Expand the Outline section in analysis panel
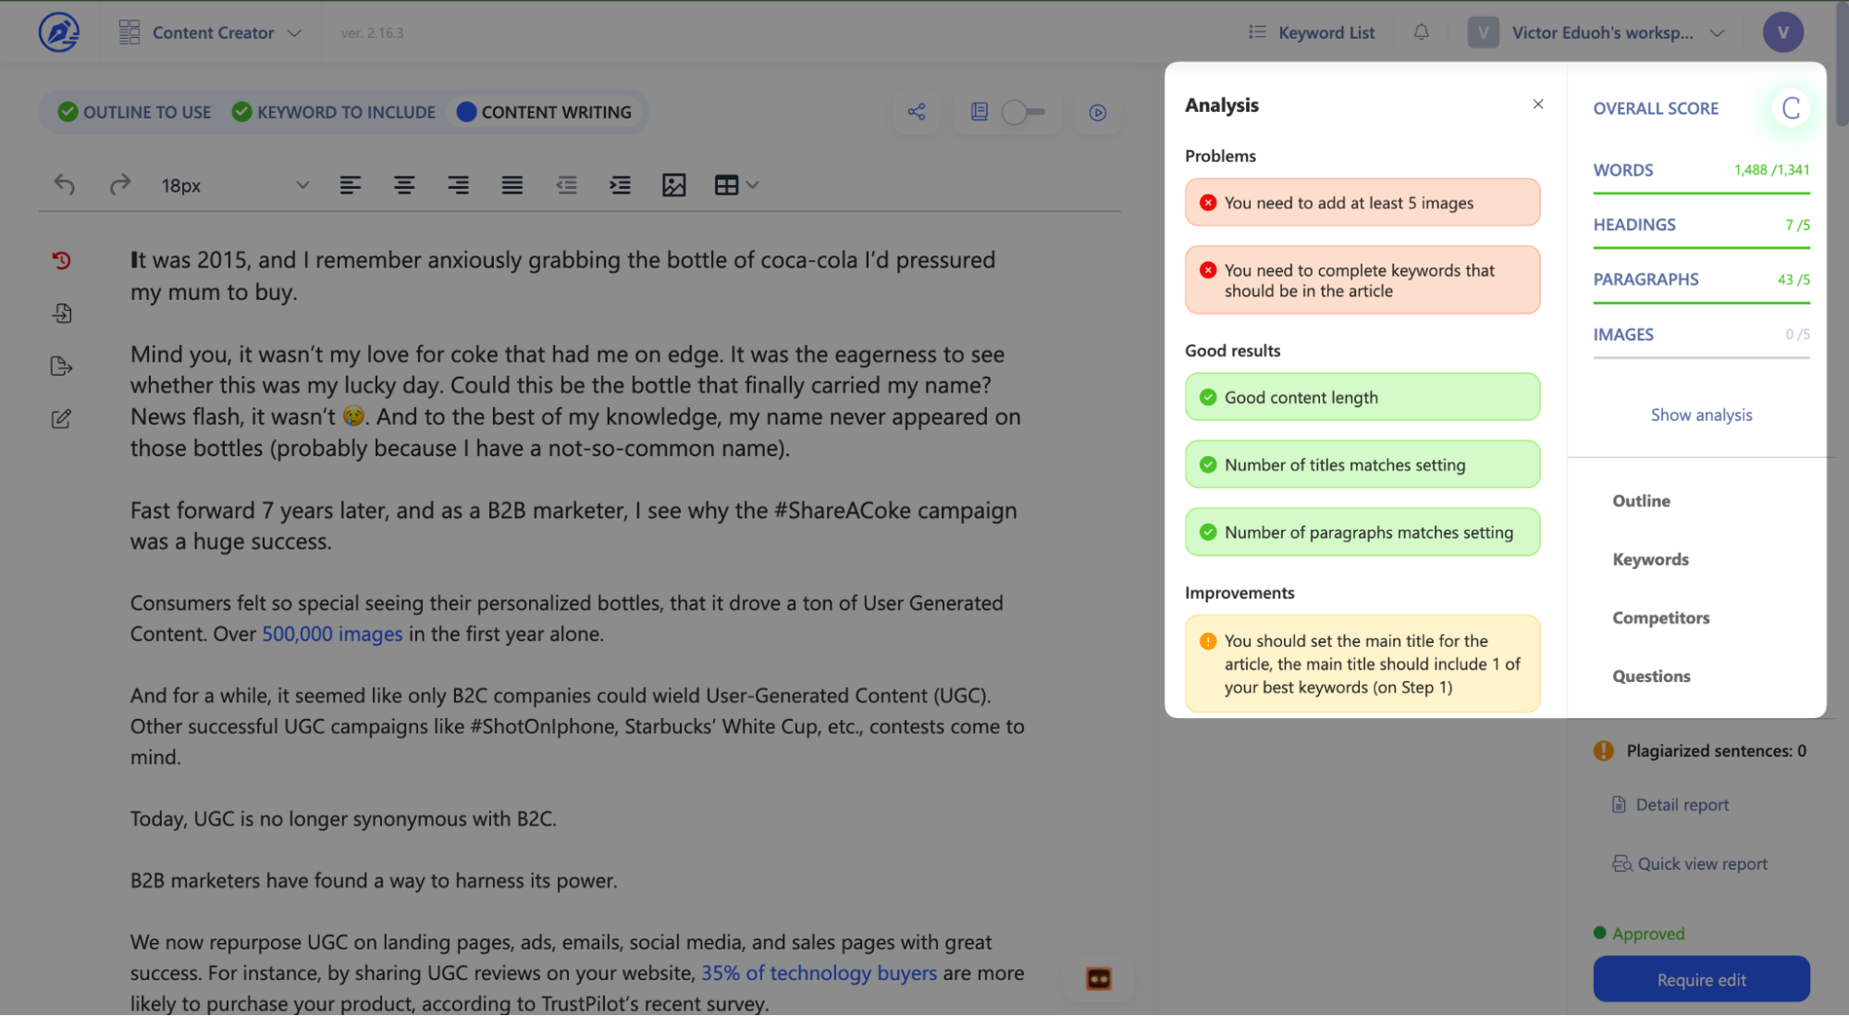 click(x=1642, y=501)
